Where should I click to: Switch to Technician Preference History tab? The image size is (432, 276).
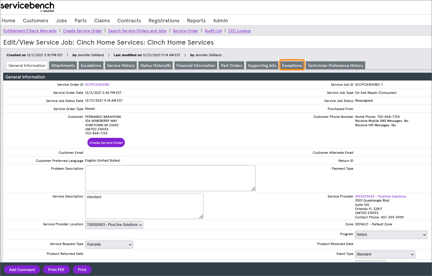pos(335,65)
